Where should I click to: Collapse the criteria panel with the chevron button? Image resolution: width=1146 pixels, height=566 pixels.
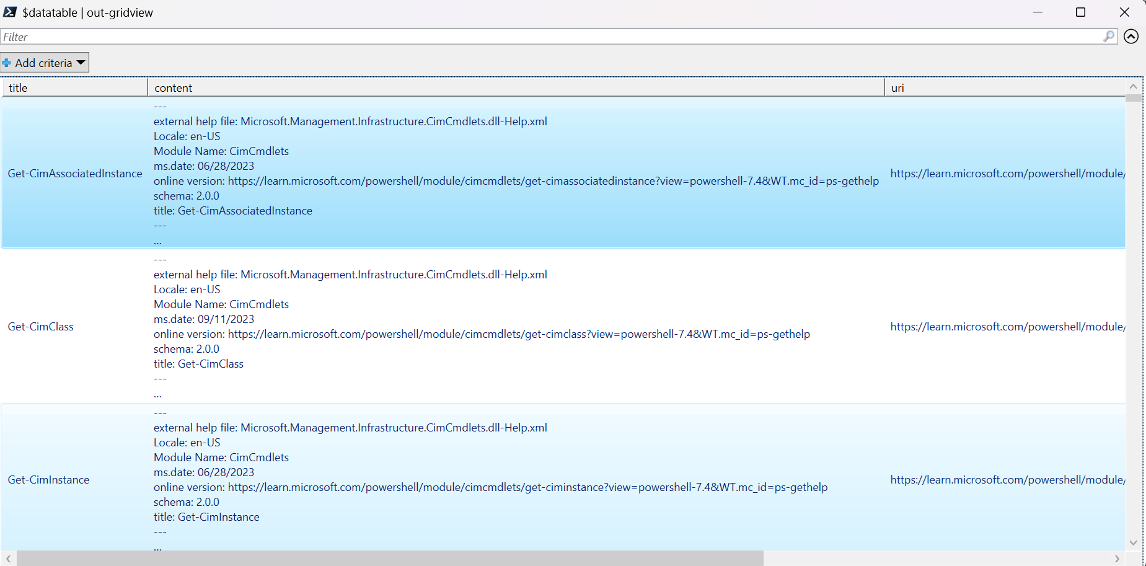tap(1131, 37)
